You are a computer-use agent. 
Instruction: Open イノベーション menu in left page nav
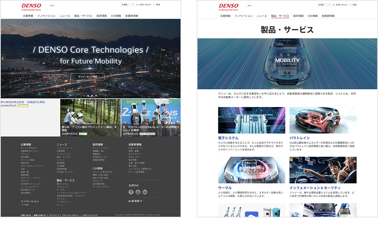tap(46, 16)
